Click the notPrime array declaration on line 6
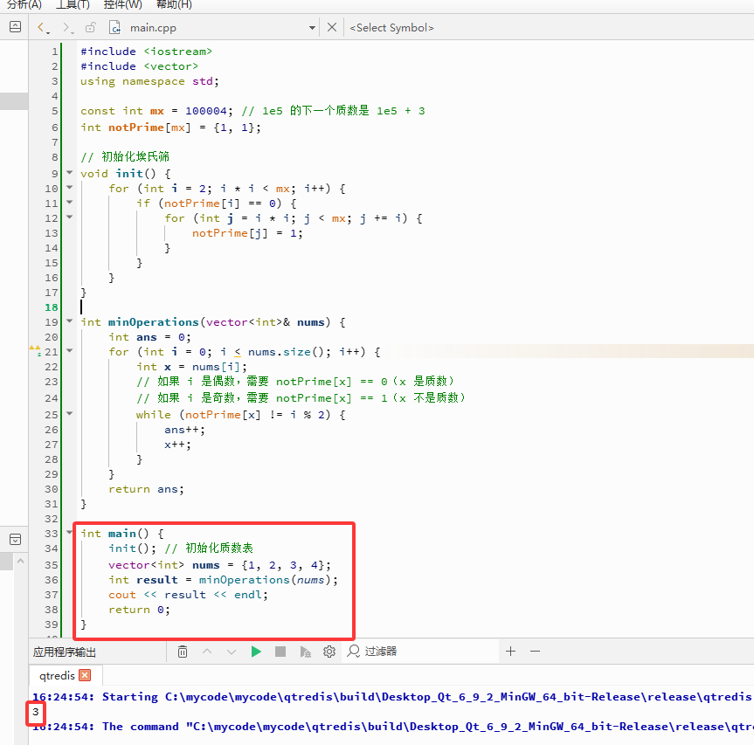754x745 pixels. [x=135, y=128]
